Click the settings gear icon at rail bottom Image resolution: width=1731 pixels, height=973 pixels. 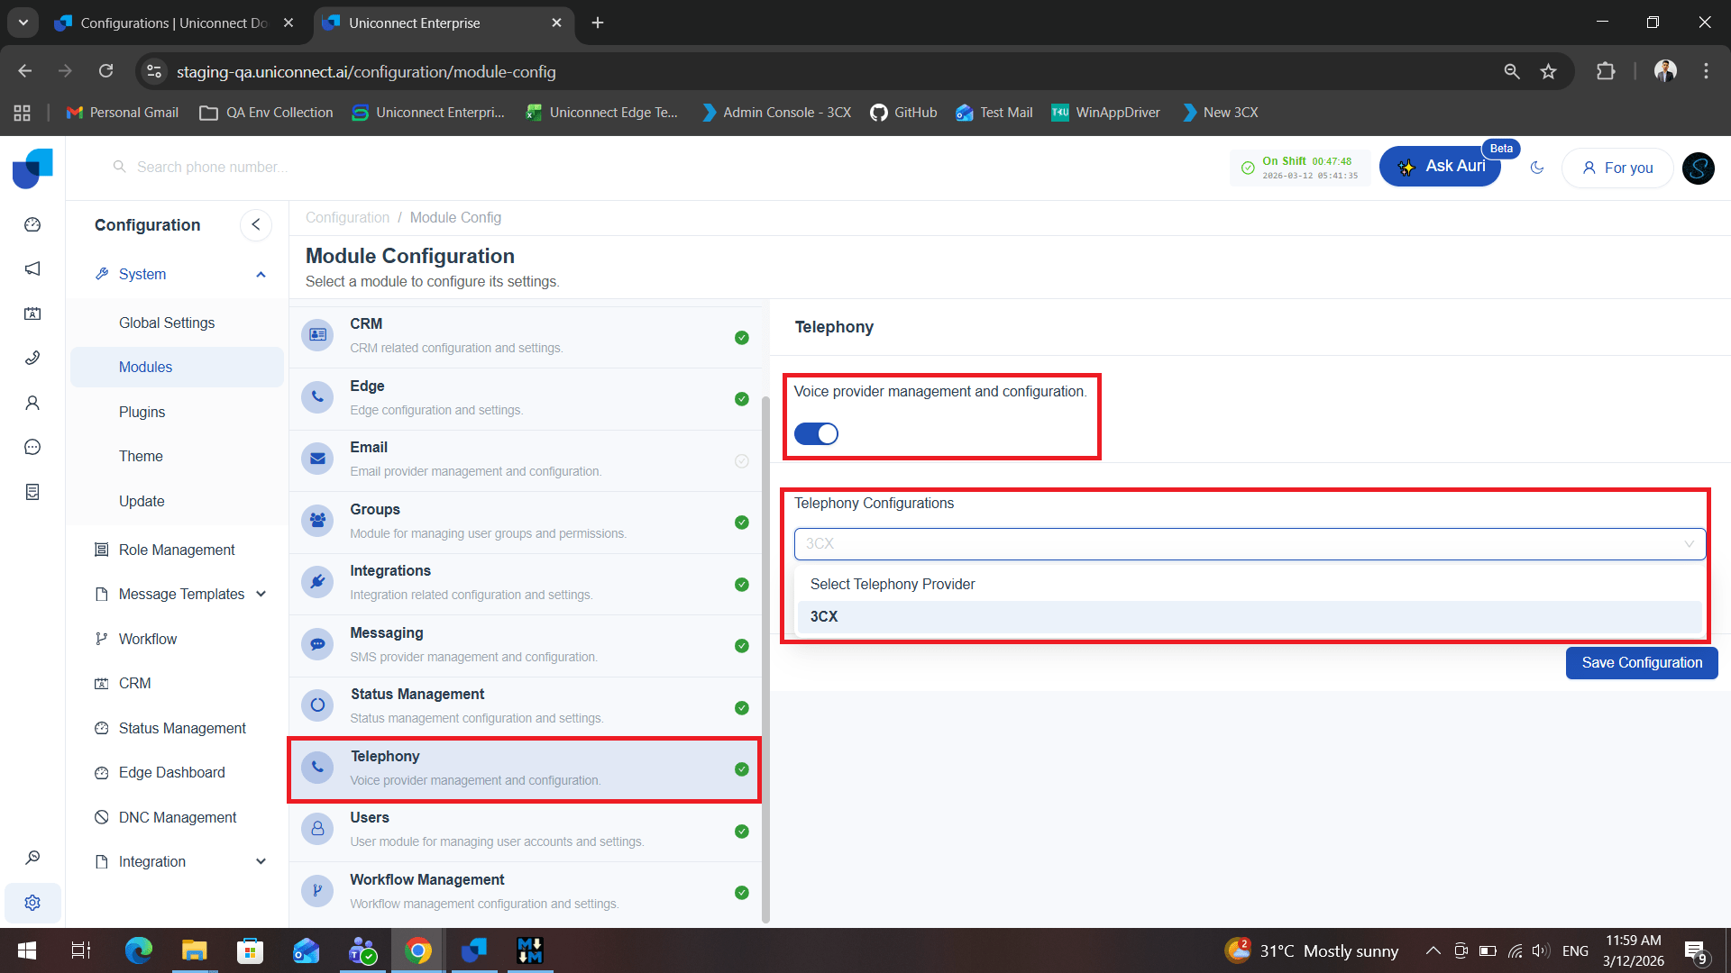pyautogui.click(x=32, y=903)
